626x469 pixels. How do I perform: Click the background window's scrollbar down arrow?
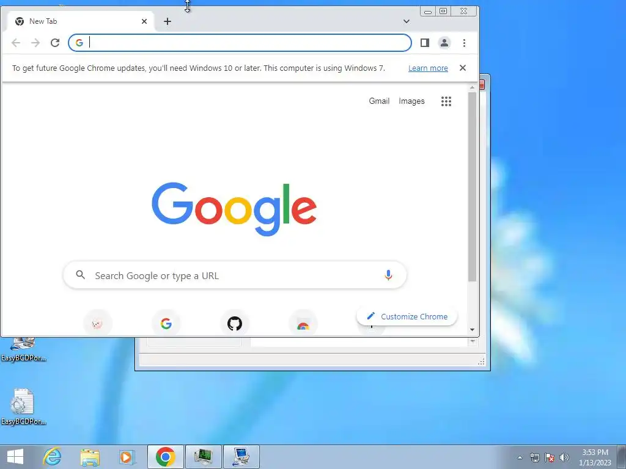[473, 342]
